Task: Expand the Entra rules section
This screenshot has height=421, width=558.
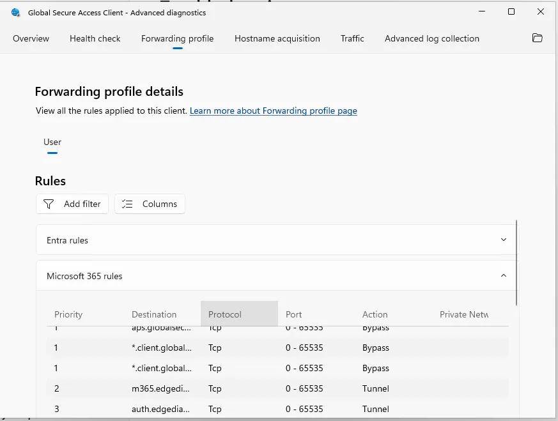Action: click(x=504, y=240)
